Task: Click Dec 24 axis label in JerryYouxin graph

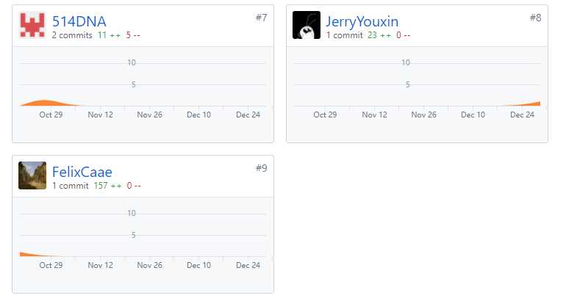Action: (x=522, y=115)
